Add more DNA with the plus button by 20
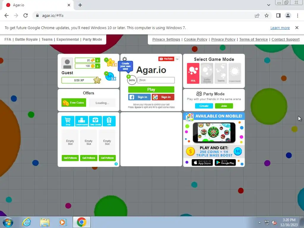304x228 pixels. tap(97, 60)
